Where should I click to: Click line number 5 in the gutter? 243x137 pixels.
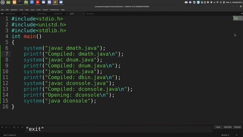point(7,42)
